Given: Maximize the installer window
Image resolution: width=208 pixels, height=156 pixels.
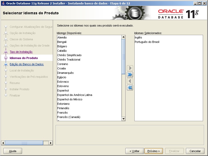Looking at the screenshot, I should click(199, 3).
